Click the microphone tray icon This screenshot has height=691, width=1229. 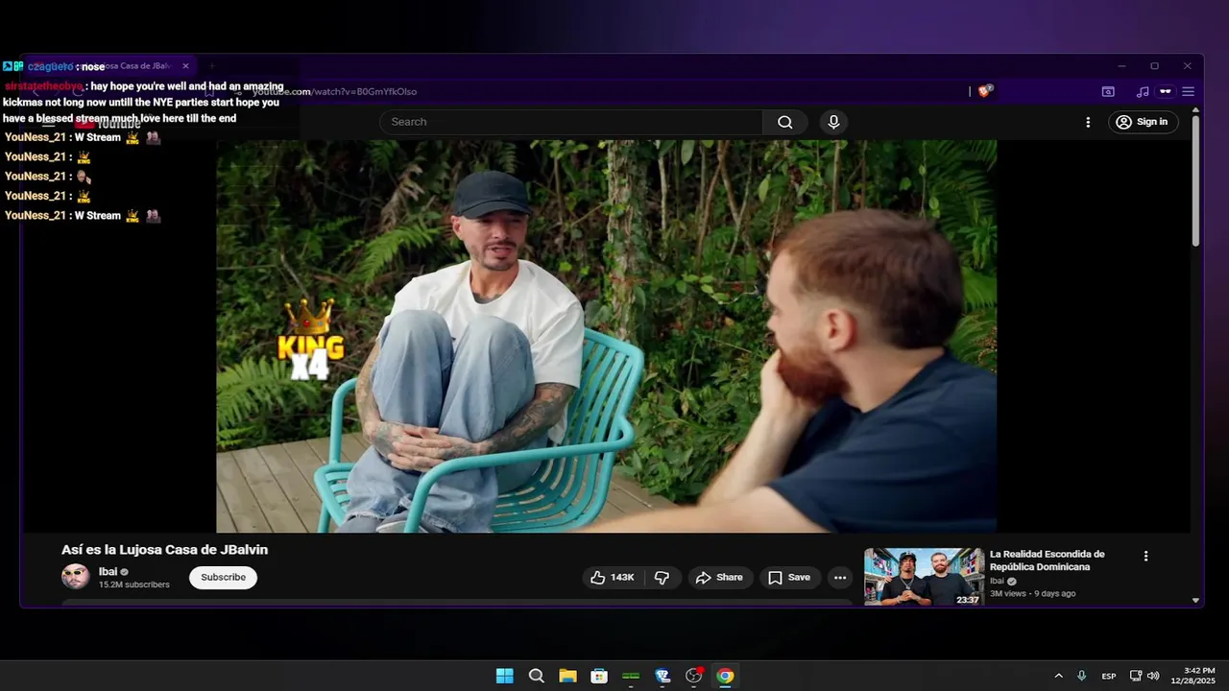click(1082, 676)
